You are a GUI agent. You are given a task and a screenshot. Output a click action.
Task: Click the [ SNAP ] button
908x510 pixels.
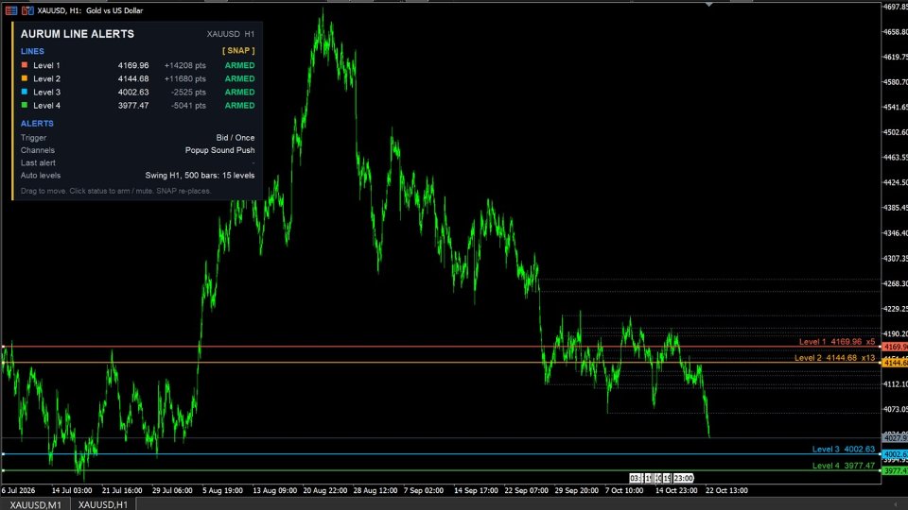click(238, 51)
